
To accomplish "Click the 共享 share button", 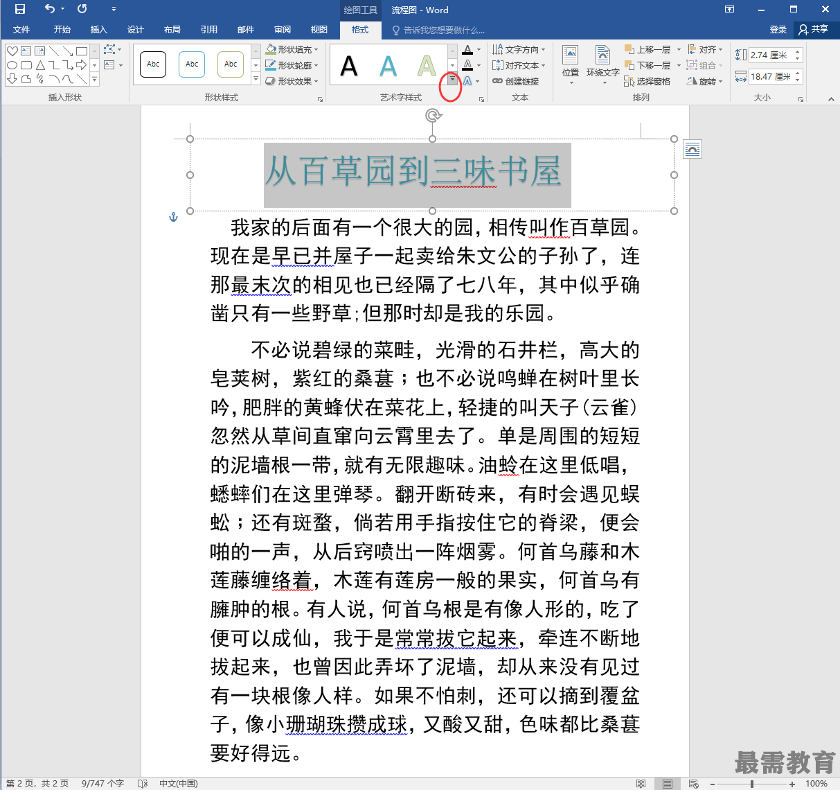I will [x=814, y=30].
